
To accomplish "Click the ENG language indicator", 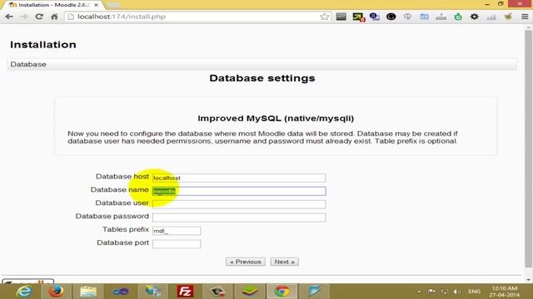I will pyautogui.click(x=474, y=292).
